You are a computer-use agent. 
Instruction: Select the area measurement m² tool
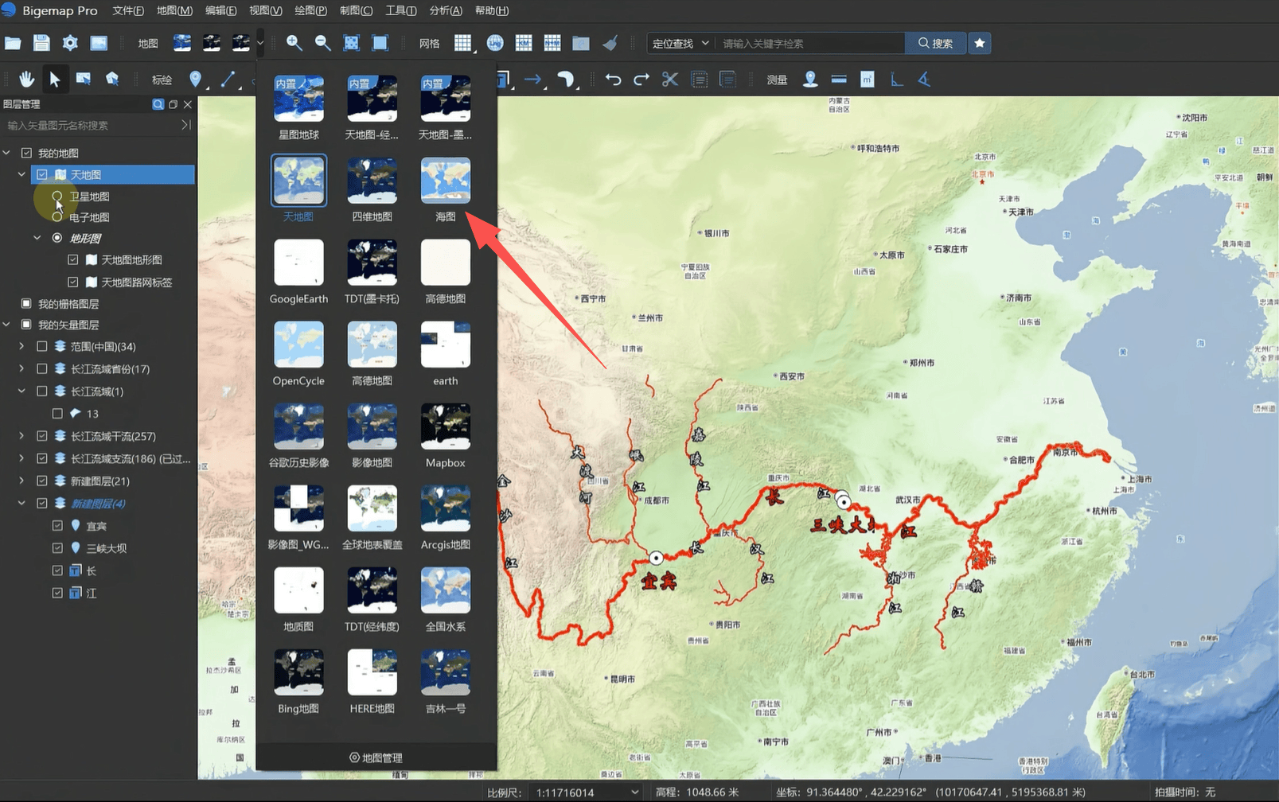point(868,79)
